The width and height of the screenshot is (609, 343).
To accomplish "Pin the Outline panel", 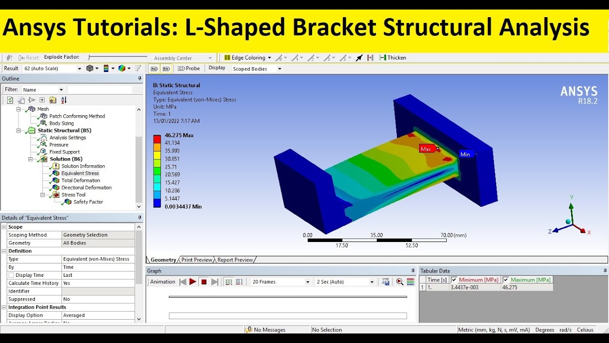I will [139, 79].
